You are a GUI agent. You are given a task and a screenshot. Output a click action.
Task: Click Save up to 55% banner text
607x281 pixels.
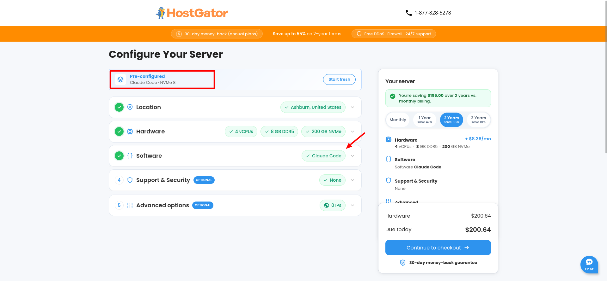[x=307, y=34]
